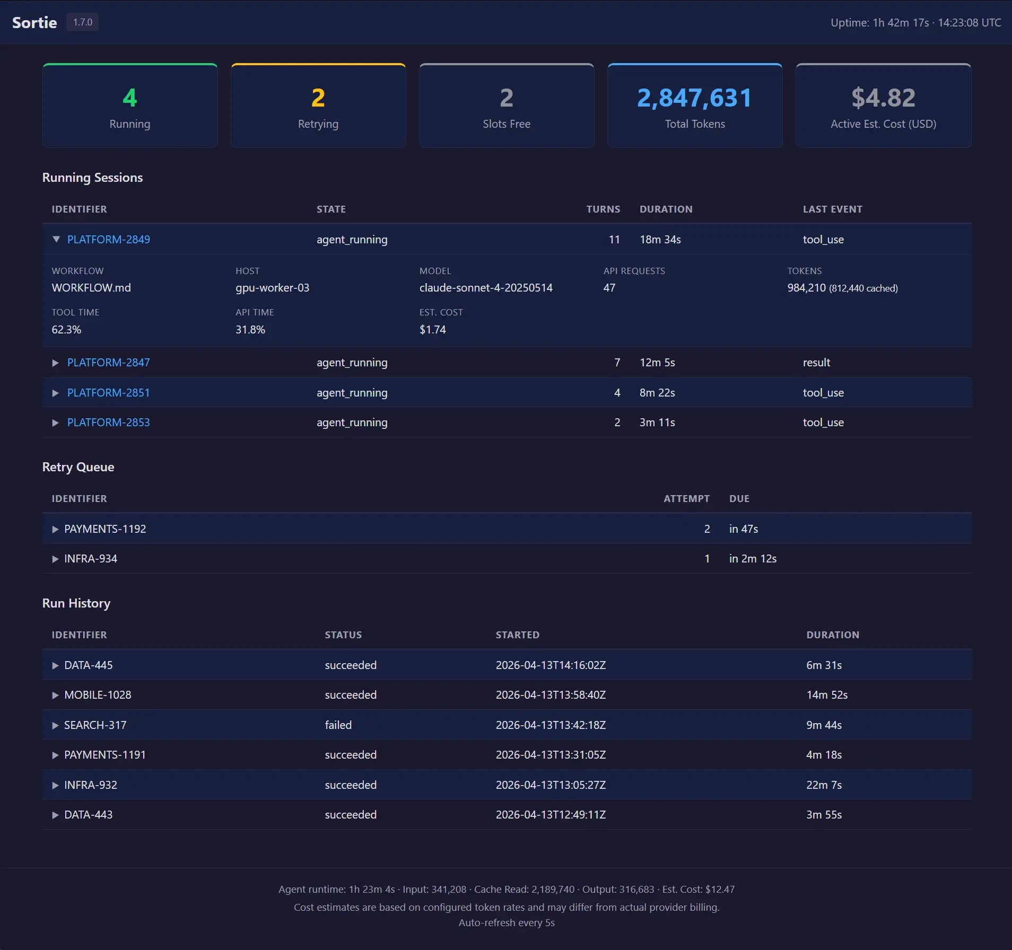Click the '984,210' tokens value
1012x950 pixels.
pos(807,288)
